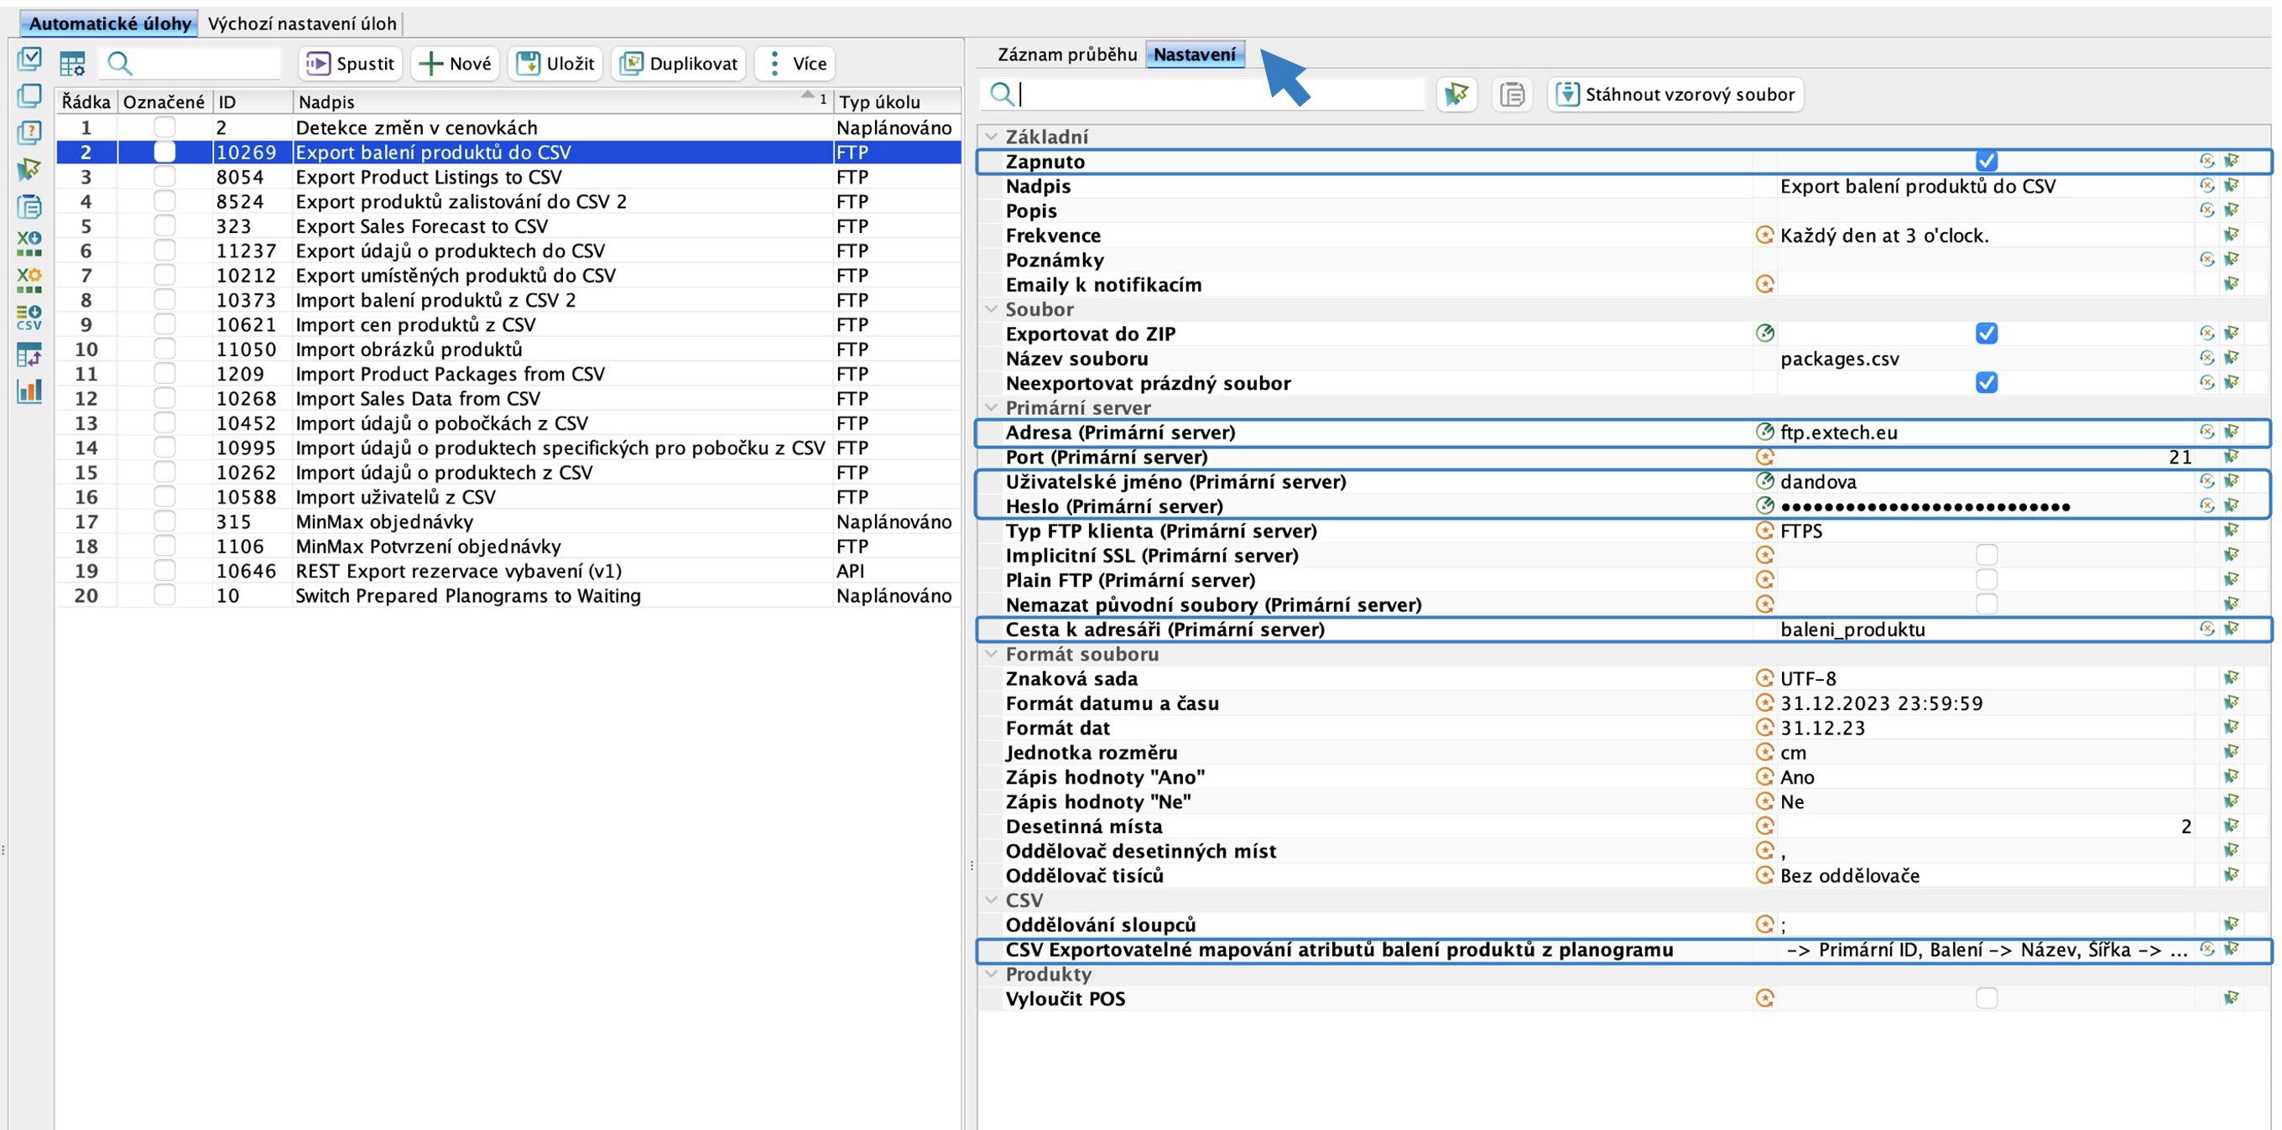The image size is (2282, 1130).
Task: Click the table with swap arrows sidebar icon
Action: [x=29, y=354]
